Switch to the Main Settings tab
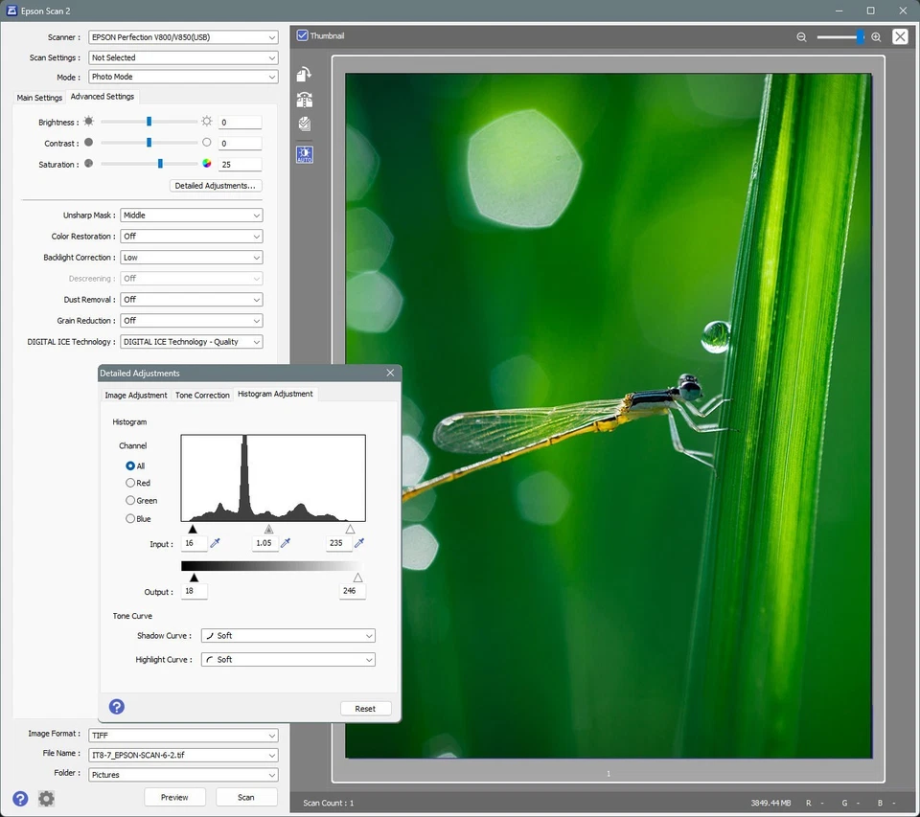The height and width of the screenshot is (817, 920). [39, 98]
